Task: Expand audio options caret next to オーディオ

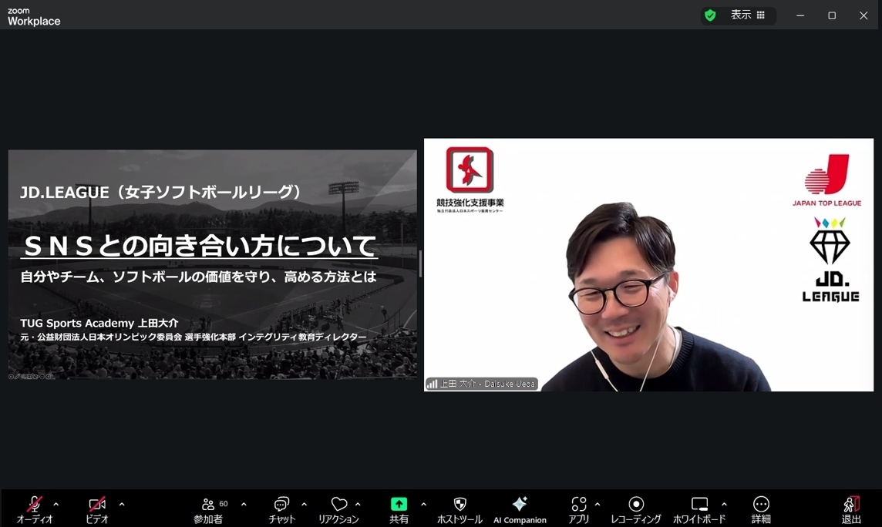Action: point(56,505)
